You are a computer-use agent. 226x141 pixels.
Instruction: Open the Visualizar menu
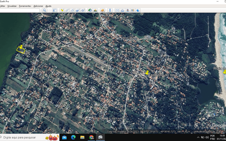[x=12, y=6]
